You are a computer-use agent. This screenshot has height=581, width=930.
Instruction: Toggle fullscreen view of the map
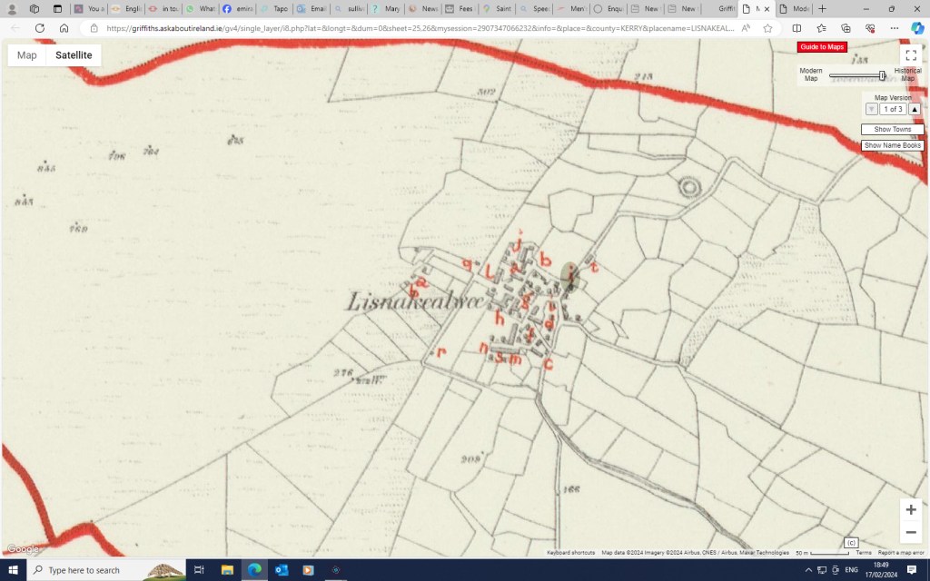point(911,56)
